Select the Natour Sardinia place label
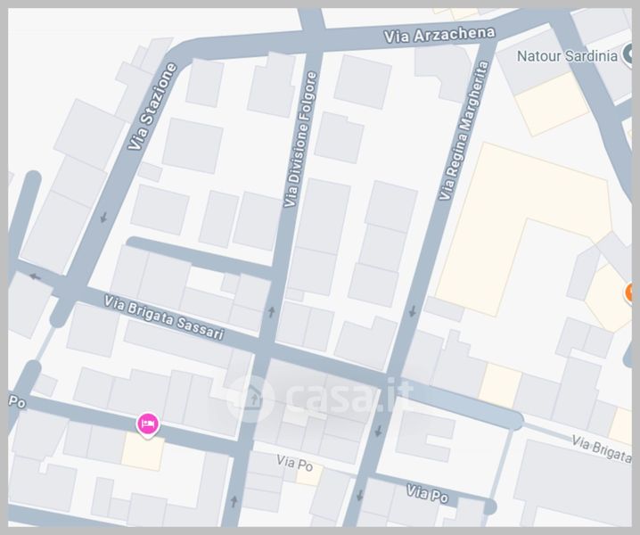 pos(567,56)
